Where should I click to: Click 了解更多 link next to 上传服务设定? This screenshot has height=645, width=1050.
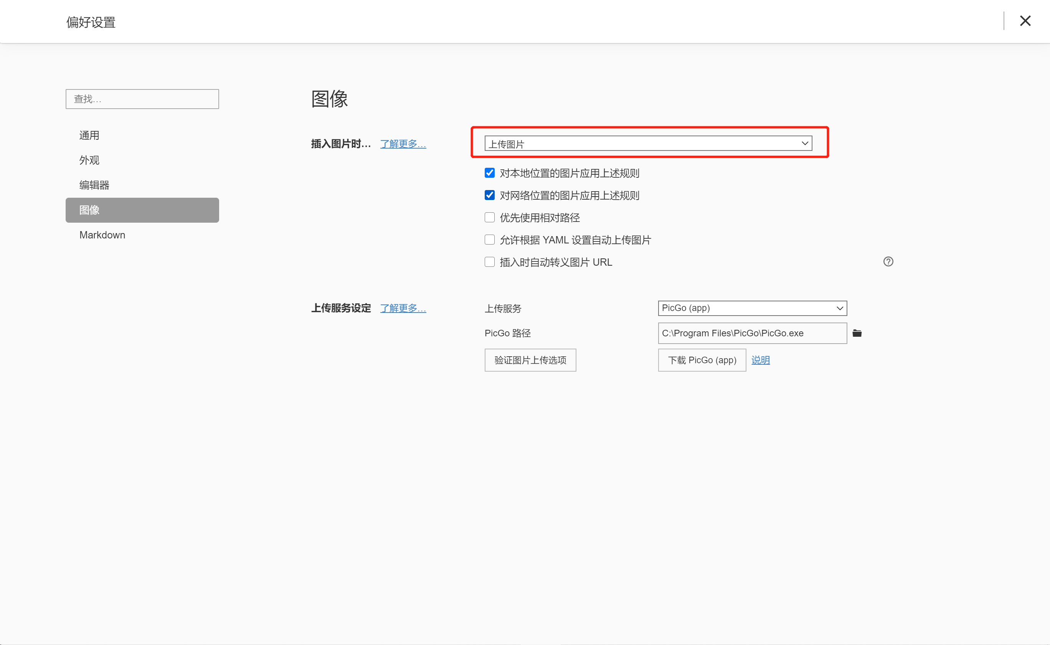point(403,308)
